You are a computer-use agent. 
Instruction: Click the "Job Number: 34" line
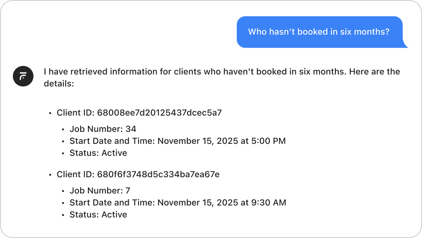(x=103, y=129)
